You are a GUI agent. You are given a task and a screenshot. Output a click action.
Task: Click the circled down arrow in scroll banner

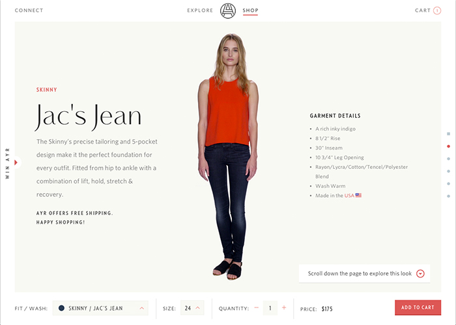coord(420,274)
